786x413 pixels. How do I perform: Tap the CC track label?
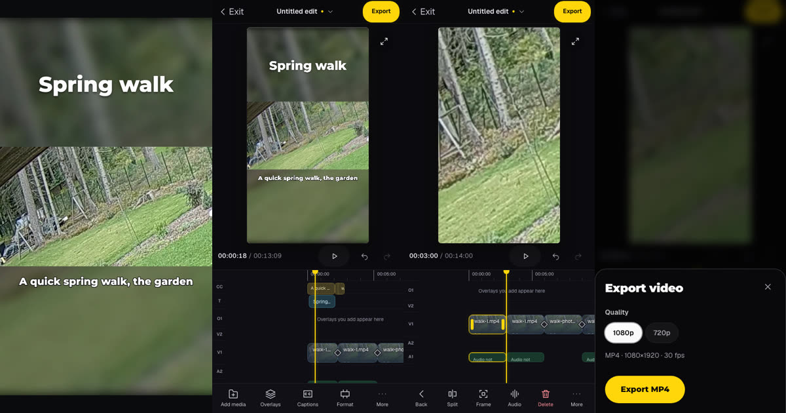(x=219, y=287)
